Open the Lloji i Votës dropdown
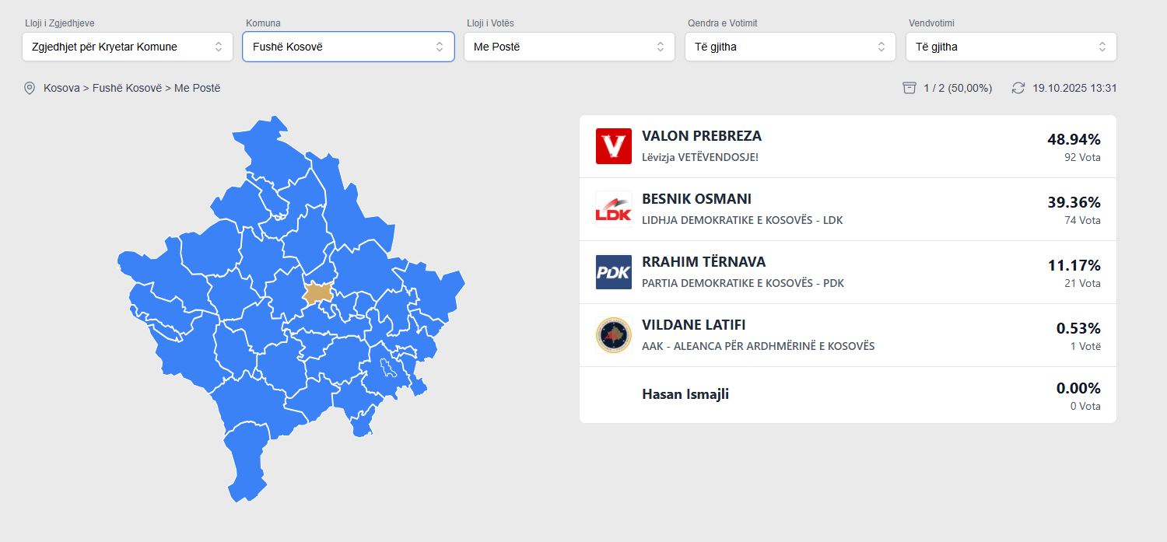Viewport: 1167px width, 542px height. click(569, 47)
